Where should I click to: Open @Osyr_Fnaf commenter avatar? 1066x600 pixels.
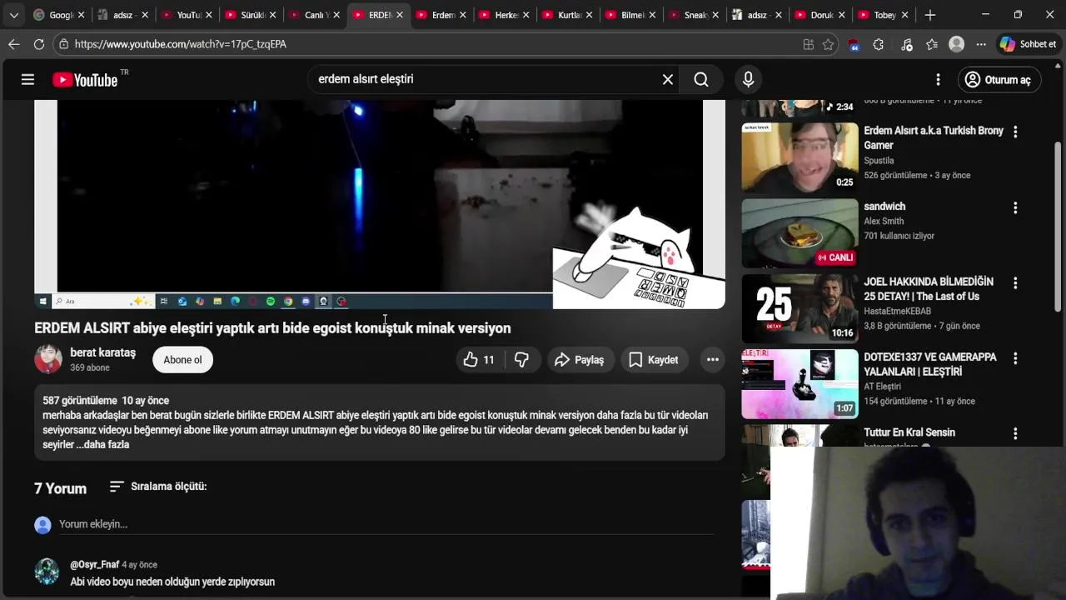point(47,572)
